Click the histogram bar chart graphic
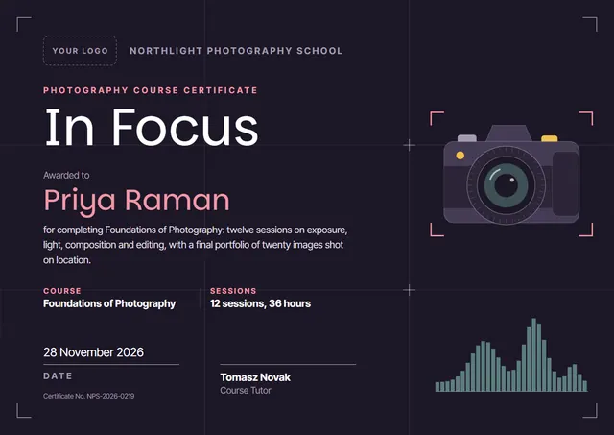The height and width of the screenshot is (435, 614). tap(511, 354)
